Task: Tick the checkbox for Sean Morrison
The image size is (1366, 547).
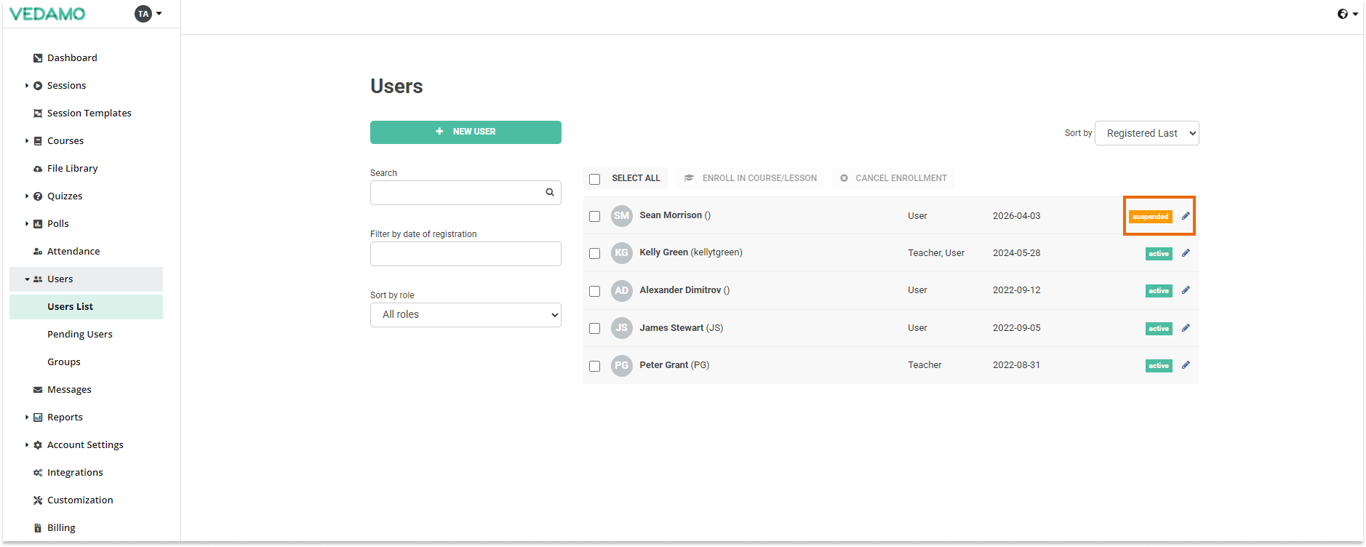Action: point(595,217)
